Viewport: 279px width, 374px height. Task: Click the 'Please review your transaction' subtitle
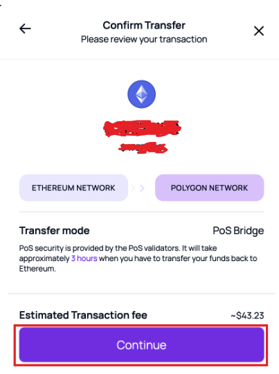click(144, 39)
